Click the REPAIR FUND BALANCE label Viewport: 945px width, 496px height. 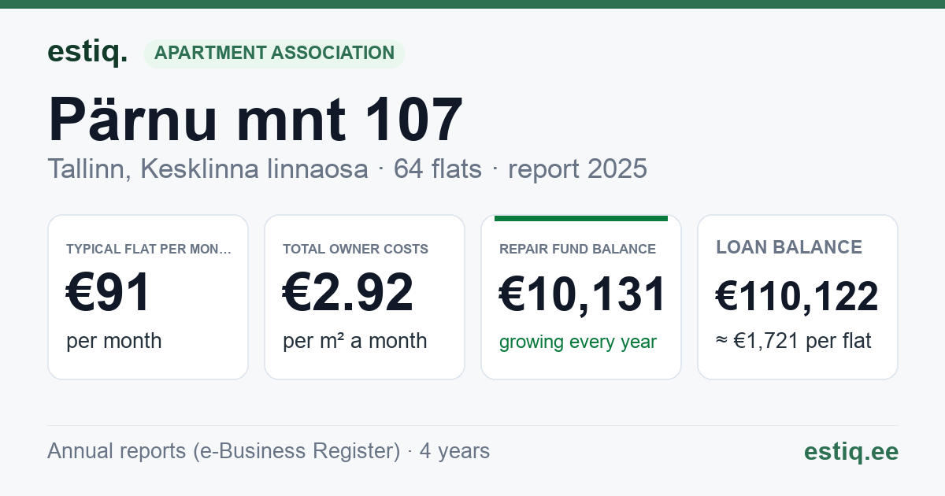coord(578,249)
